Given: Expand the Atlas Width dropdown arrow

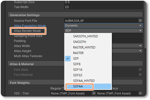Looking at the screenshot, I should (140, 46).
